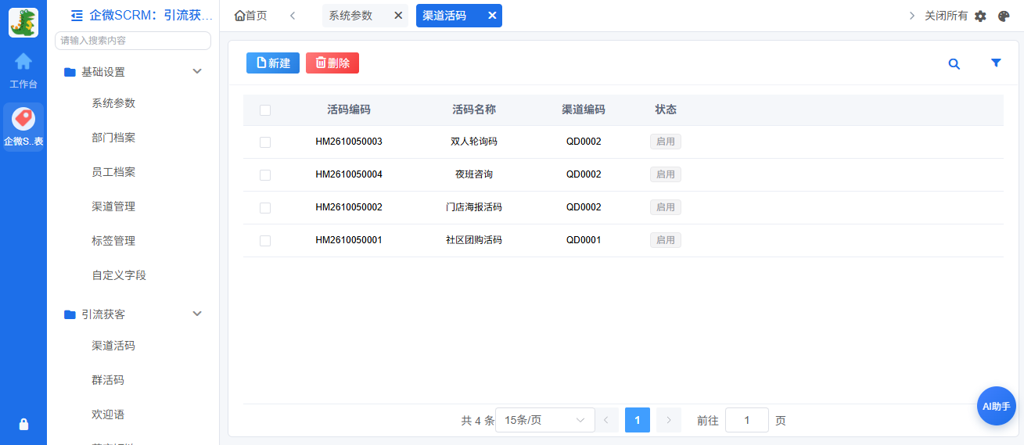
Task: Click page number 1 button
Action: point(638,420)
